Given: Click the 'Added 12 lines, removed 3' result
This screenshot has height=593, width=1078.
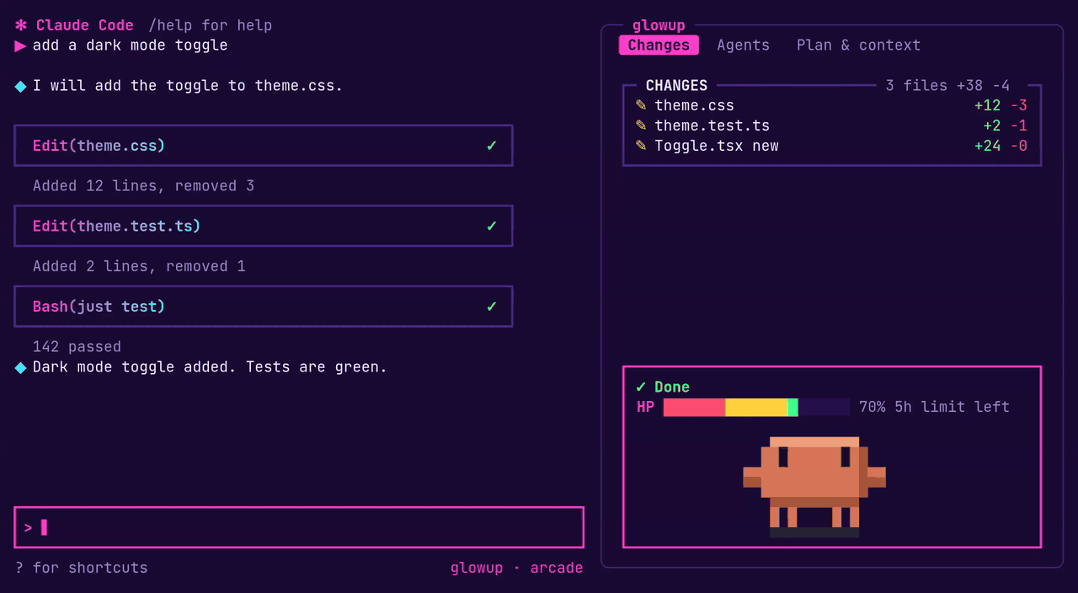Looking at the screenshot, I should tap(143, 186).
